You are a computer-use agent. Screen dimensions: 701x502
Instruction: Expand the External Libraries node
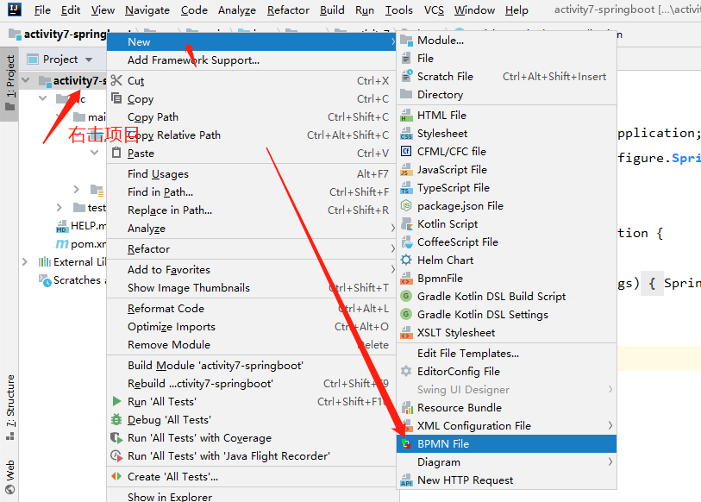click(x=25, y=261)
